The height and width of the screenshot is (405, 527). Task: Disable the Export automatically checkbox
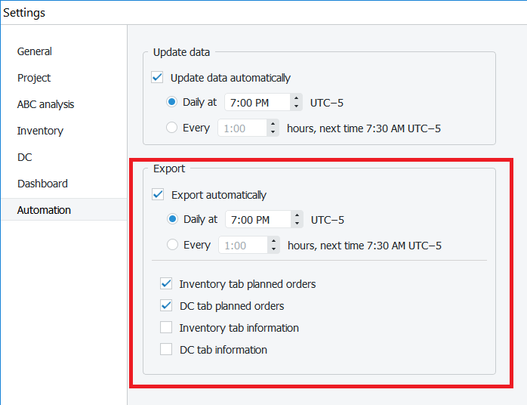coord(159,195)
